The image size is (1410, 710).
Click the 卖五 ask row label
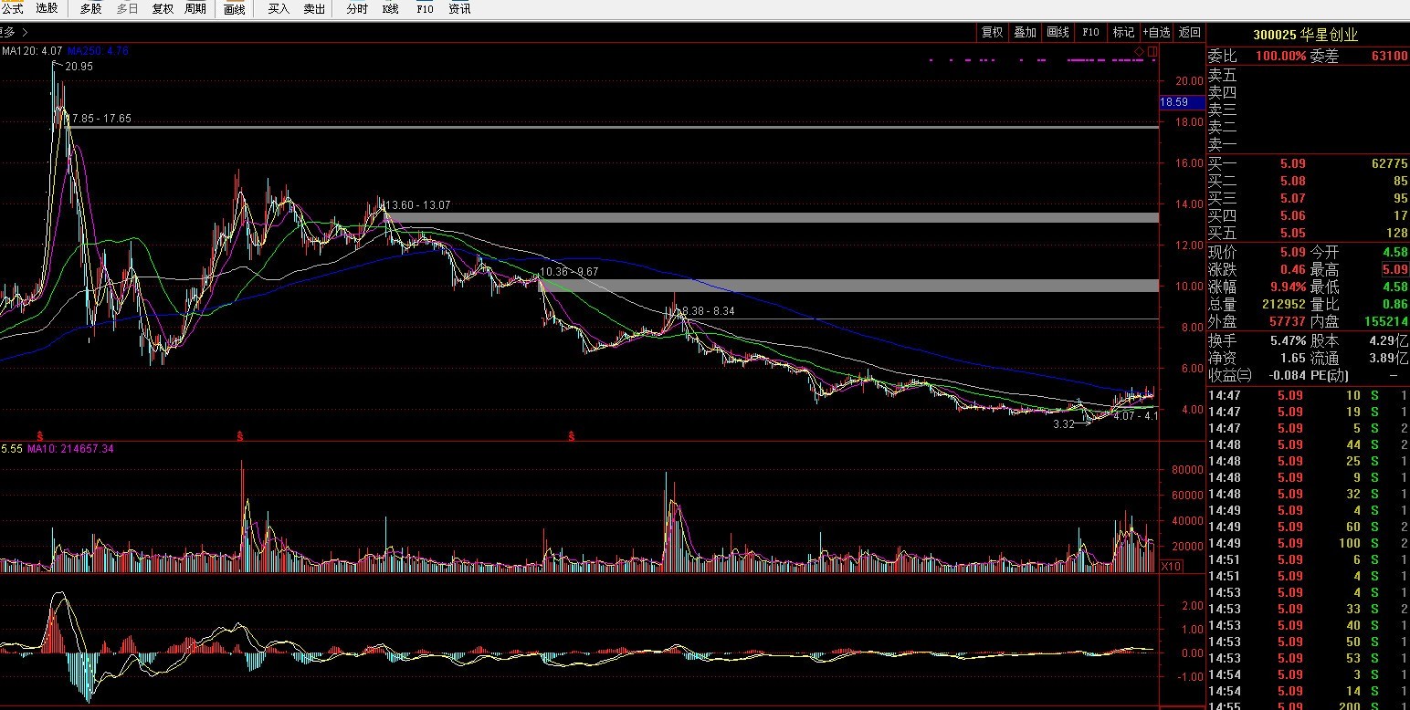pyautogui.click(x=1222, y=76)
